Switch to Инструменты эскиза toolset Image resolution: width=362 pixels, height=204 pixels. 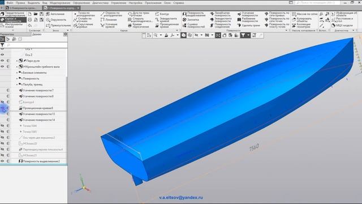coord(13,25)
